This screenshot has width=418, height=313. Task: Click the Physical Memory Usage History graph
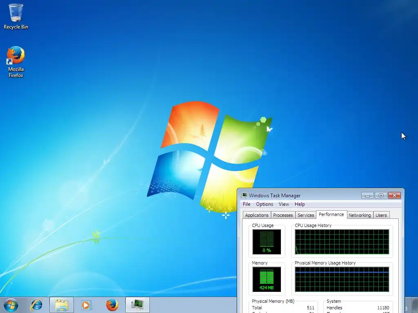(342, 280)
